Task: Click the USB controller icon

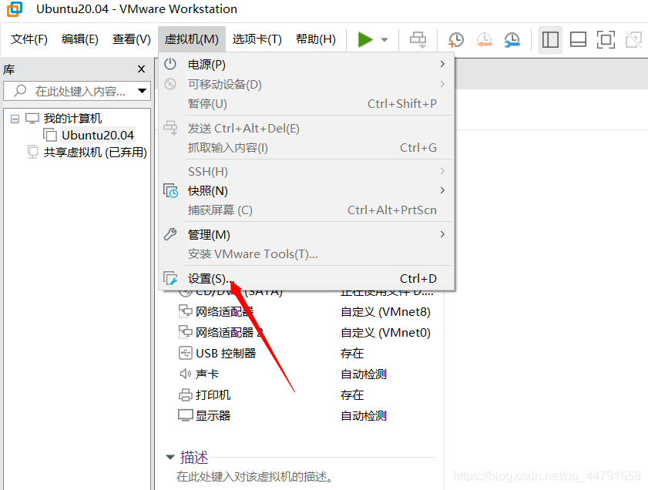Action: coord(185,353)
